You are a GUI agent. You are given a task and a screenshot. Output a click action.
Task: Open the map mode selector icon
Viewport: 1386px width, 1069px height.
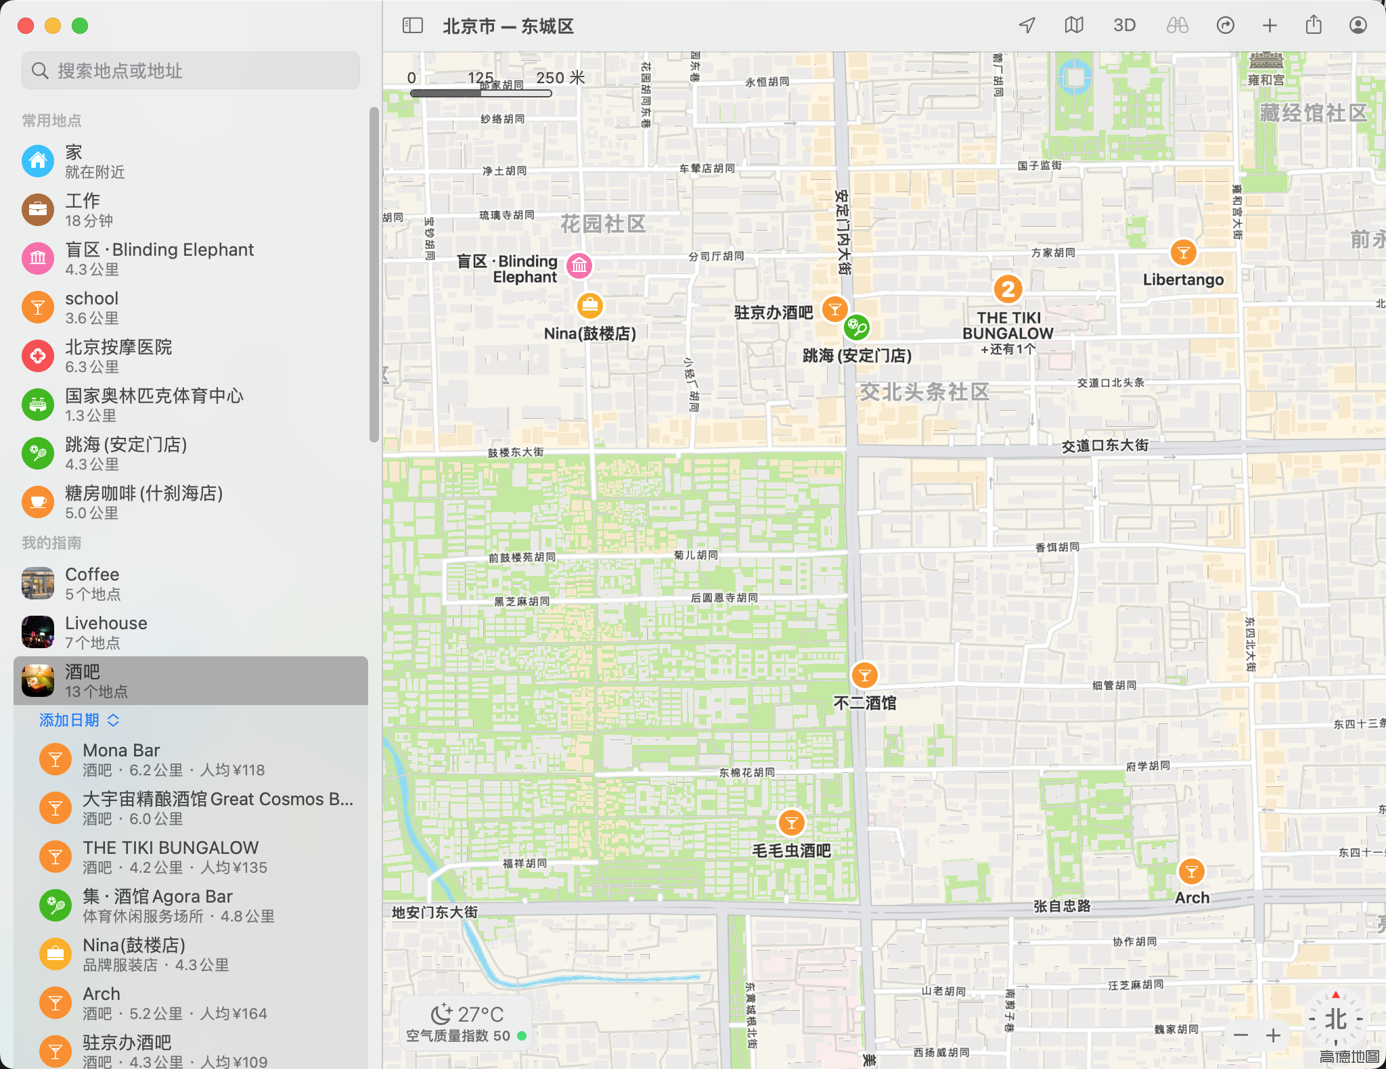(x=1074, y=26)
